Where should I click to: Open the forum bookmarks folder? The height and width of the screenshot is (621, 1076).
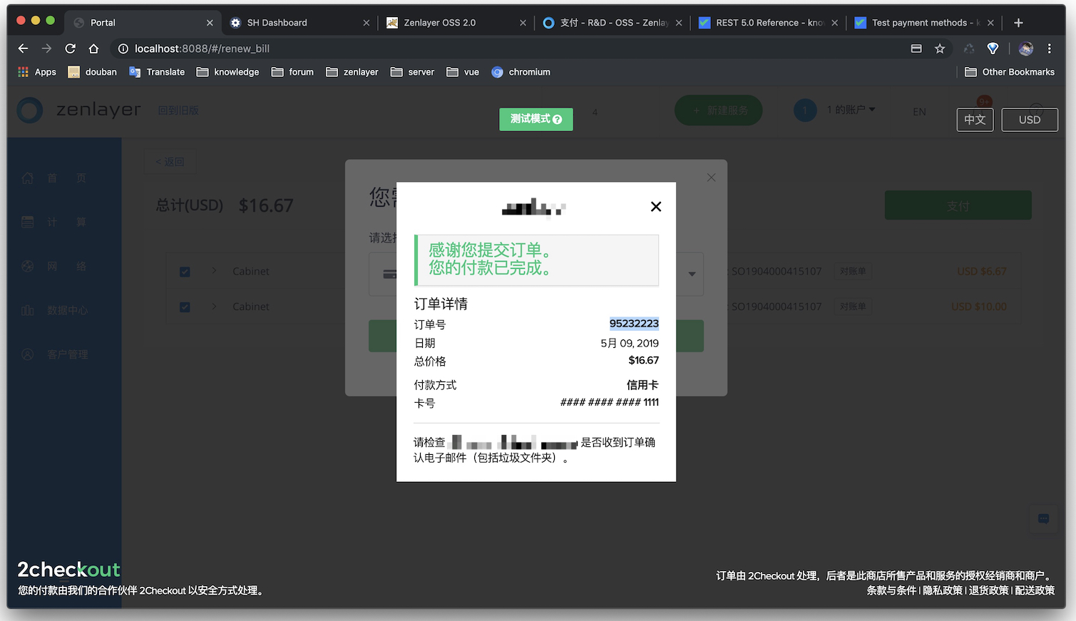coord(292,72)
